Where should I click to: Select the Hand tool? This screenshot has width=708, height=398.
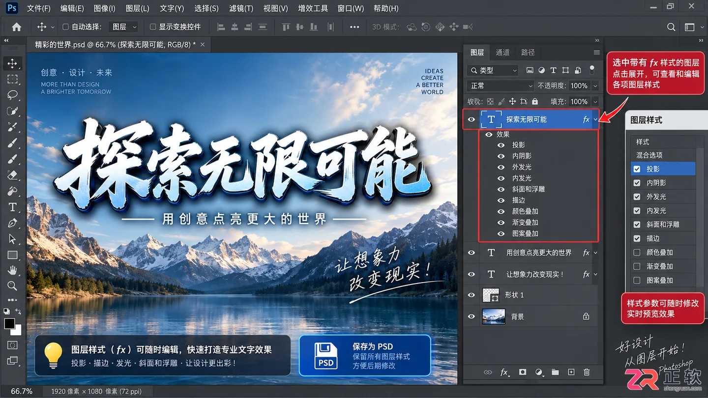pyautogui.click(x=12, y=270)
